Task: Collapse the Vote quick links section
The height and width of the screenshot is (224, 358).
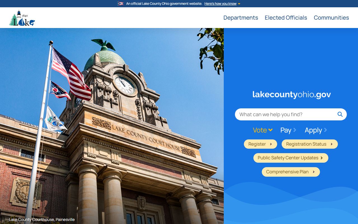Action: [262, 130]
